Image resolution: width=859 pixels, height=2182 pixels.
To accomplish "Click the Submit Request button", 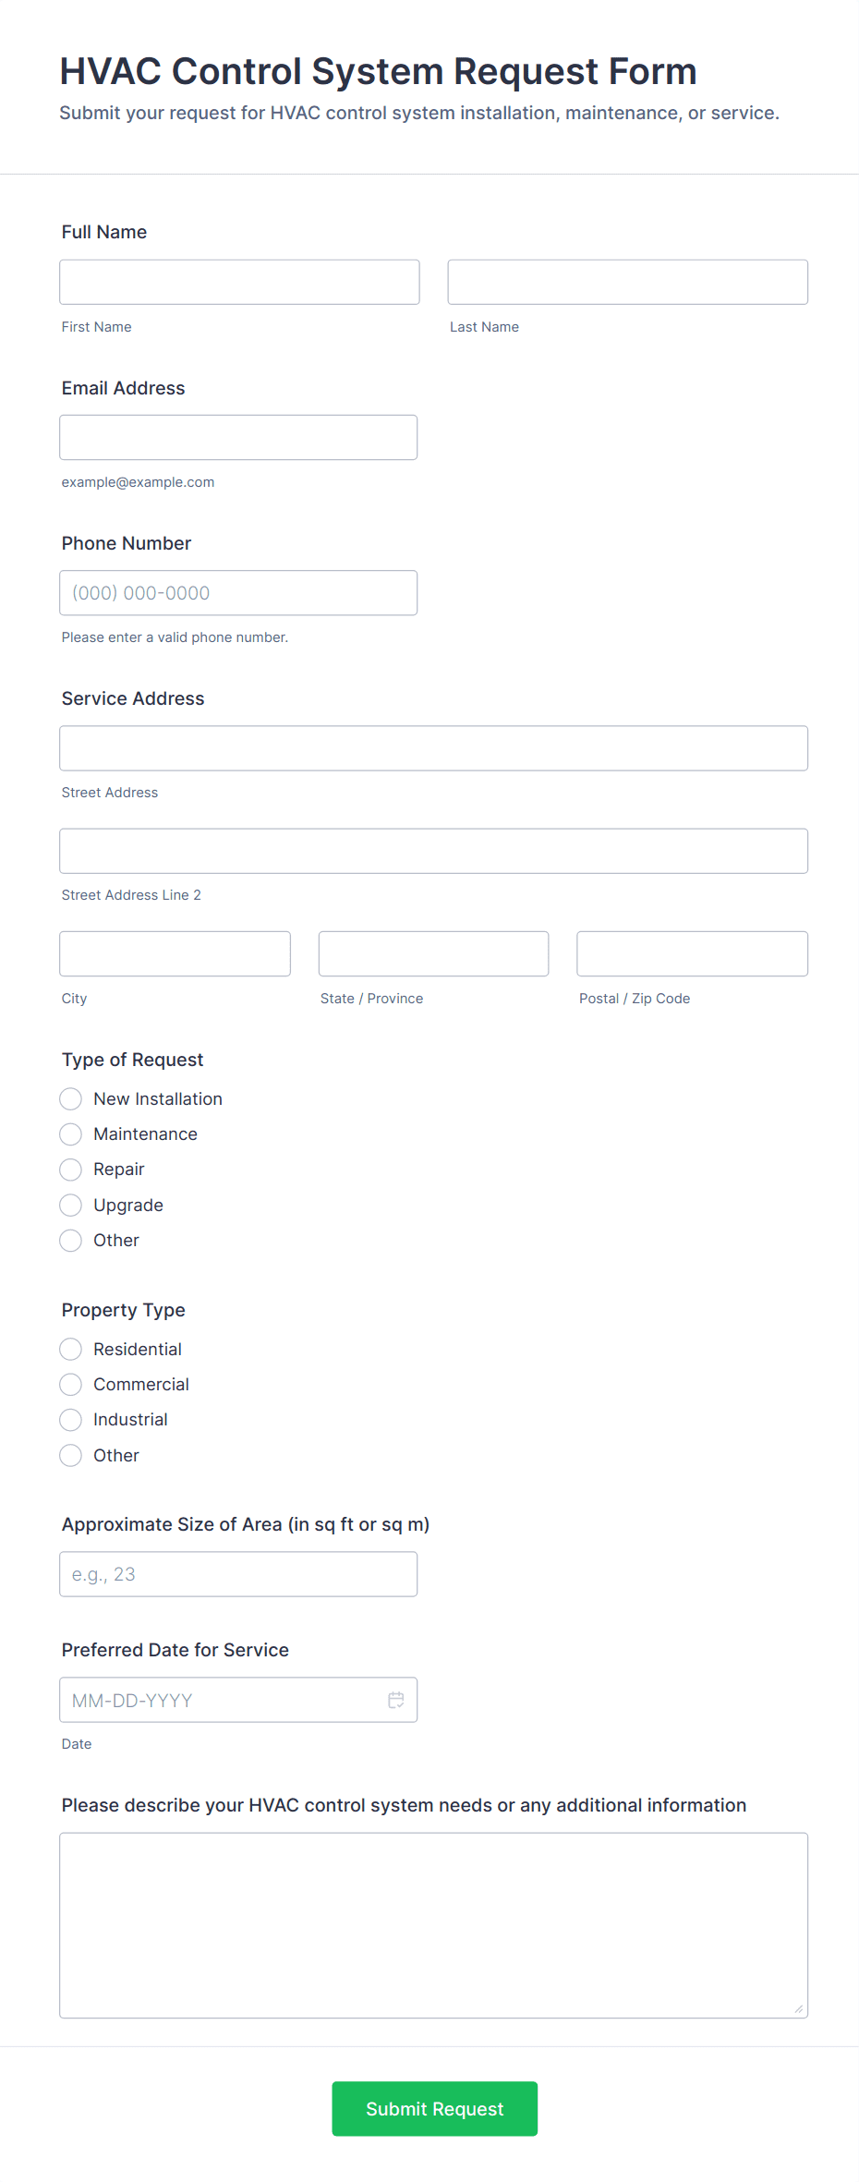I will [x=434, y=2109].
